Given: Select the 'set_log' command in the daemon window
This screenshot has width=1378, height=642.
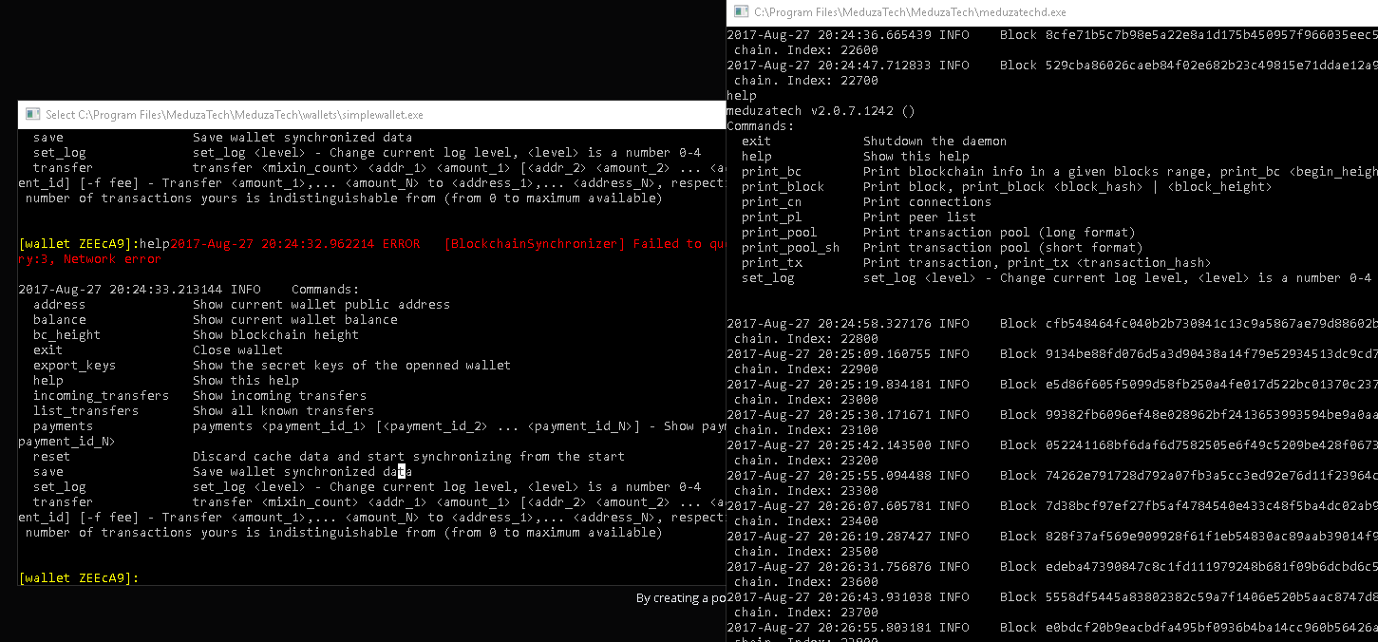Looking at the screenshot, I should (x=768, y=278).
